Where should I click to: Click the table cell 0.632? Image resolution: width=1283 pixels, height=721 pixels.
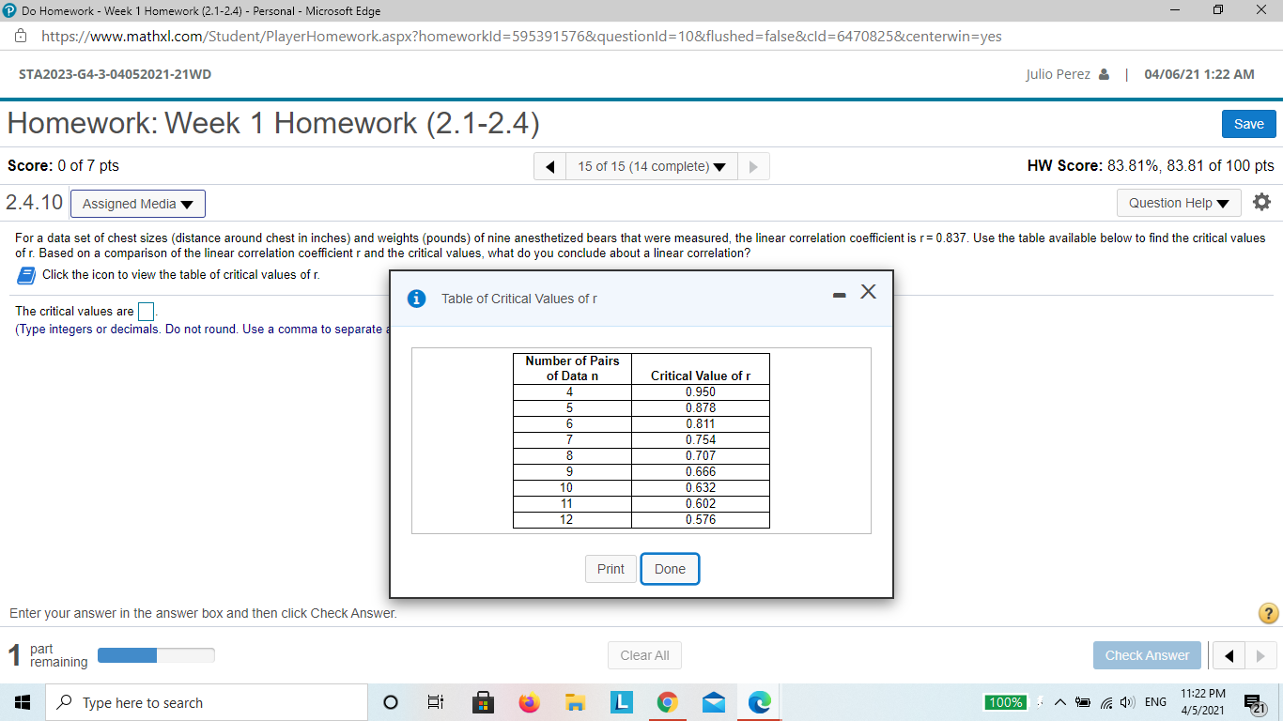click(701, 487)
